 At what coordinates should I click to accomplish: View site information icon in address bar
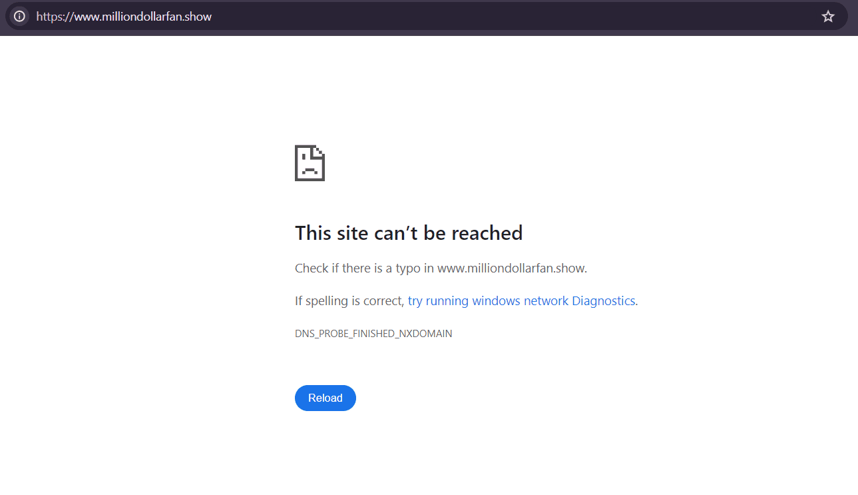(x=19, y=17)
